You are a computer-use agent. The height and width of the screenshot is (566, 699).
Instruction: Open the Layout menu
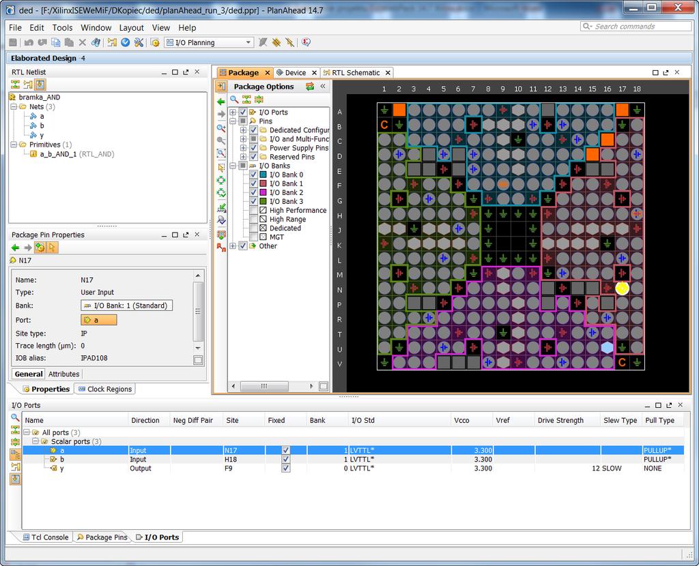(131, 27)
